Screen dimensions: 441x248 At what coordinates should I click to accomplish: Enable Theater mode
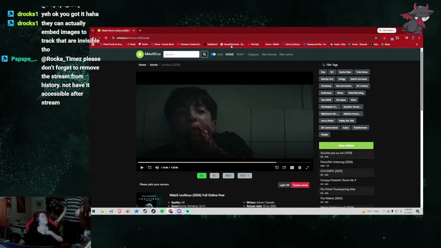point(300,185)
